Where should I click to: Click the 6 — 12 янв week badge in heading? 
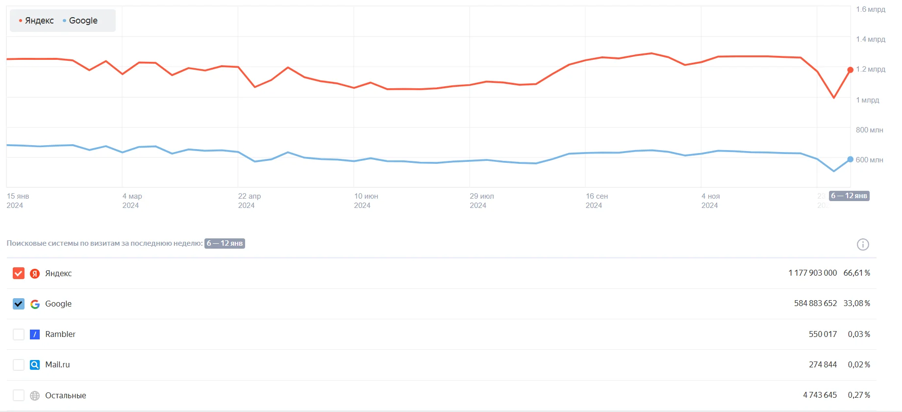point(225,243)
